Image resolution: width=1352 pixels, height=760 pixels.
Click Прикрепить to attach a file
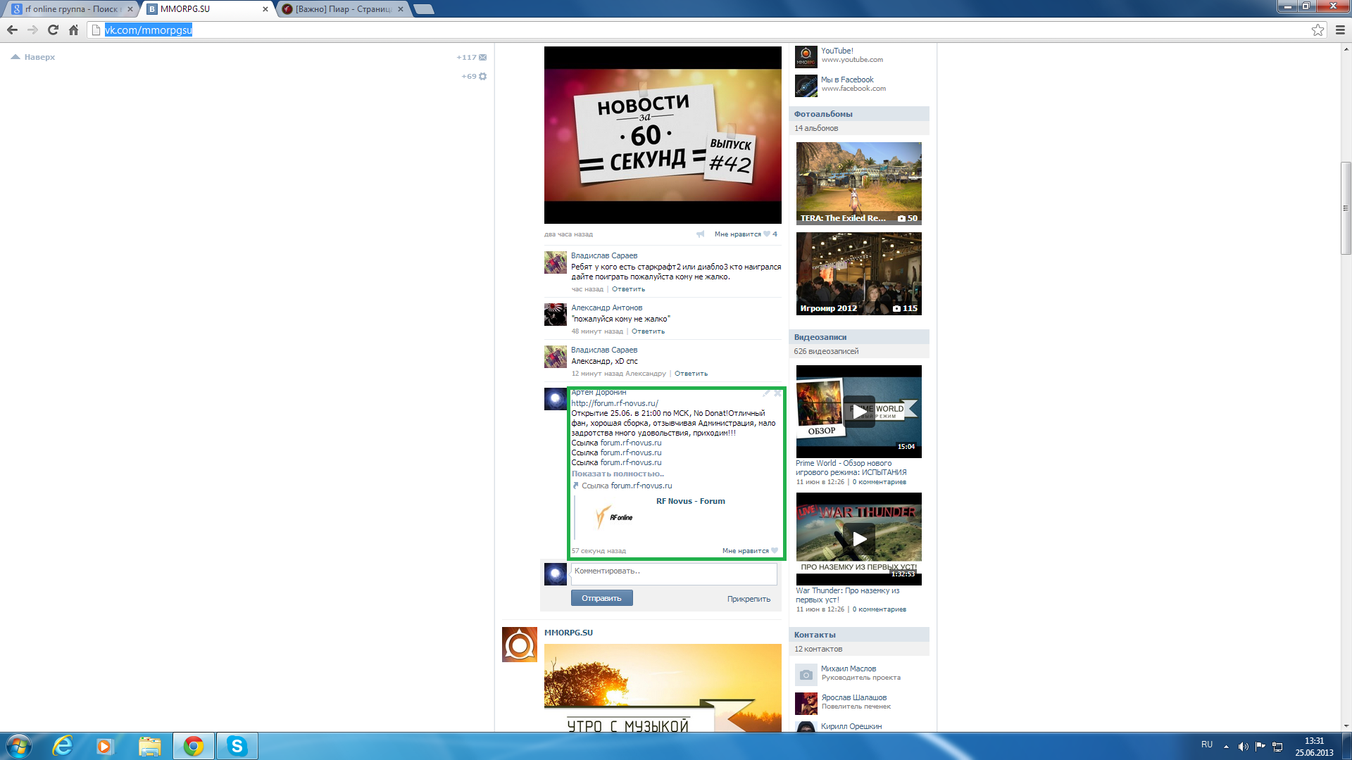click(x=749, y=599)
